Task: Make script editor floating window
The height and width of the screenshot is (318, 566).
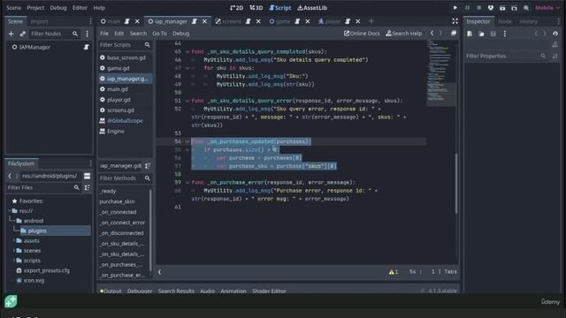Action: point(454,34)
